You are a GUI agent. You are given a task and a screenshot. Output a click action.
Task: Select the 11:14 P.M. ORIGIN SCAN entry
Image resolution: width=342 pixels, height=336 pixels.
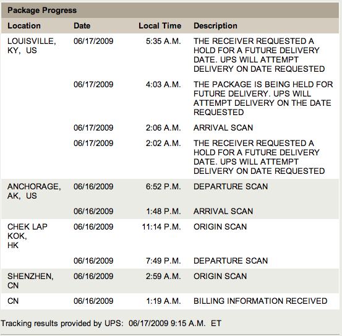tap(220, 226)
